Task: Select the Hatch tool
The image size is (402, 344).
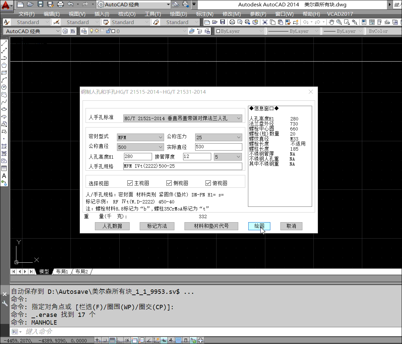Action: point(4,146)
